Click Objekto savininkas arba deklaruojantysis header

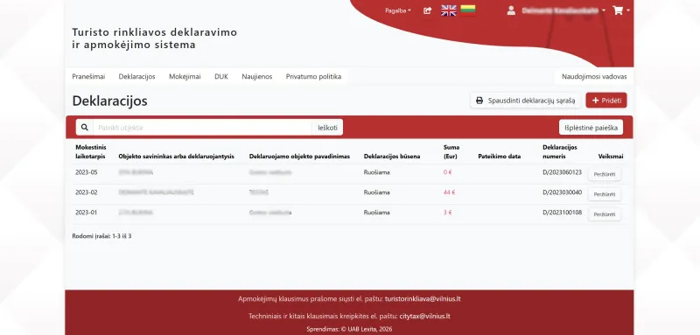point(177,157)
